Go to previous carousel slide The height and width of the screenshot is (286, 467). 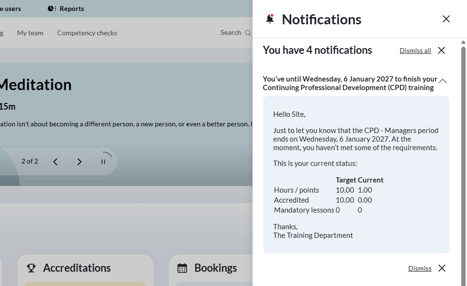click(x=55, y=162)
